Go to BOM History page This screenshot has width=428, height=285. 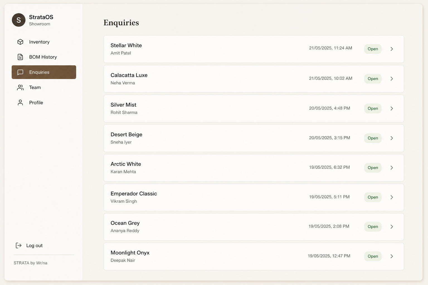[x=44, y=57]
